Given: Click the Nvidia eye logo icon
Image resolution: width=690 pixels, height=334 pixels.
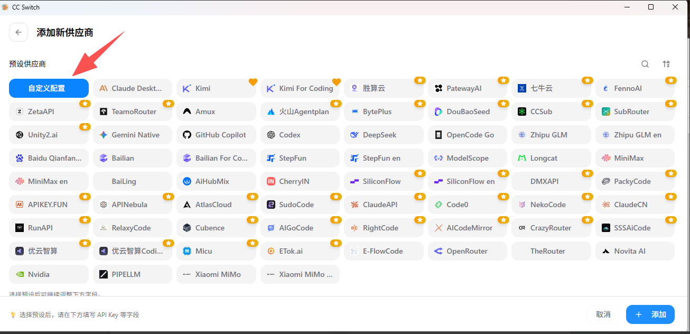Looking at the screenshot, I should tap(20, 274).
